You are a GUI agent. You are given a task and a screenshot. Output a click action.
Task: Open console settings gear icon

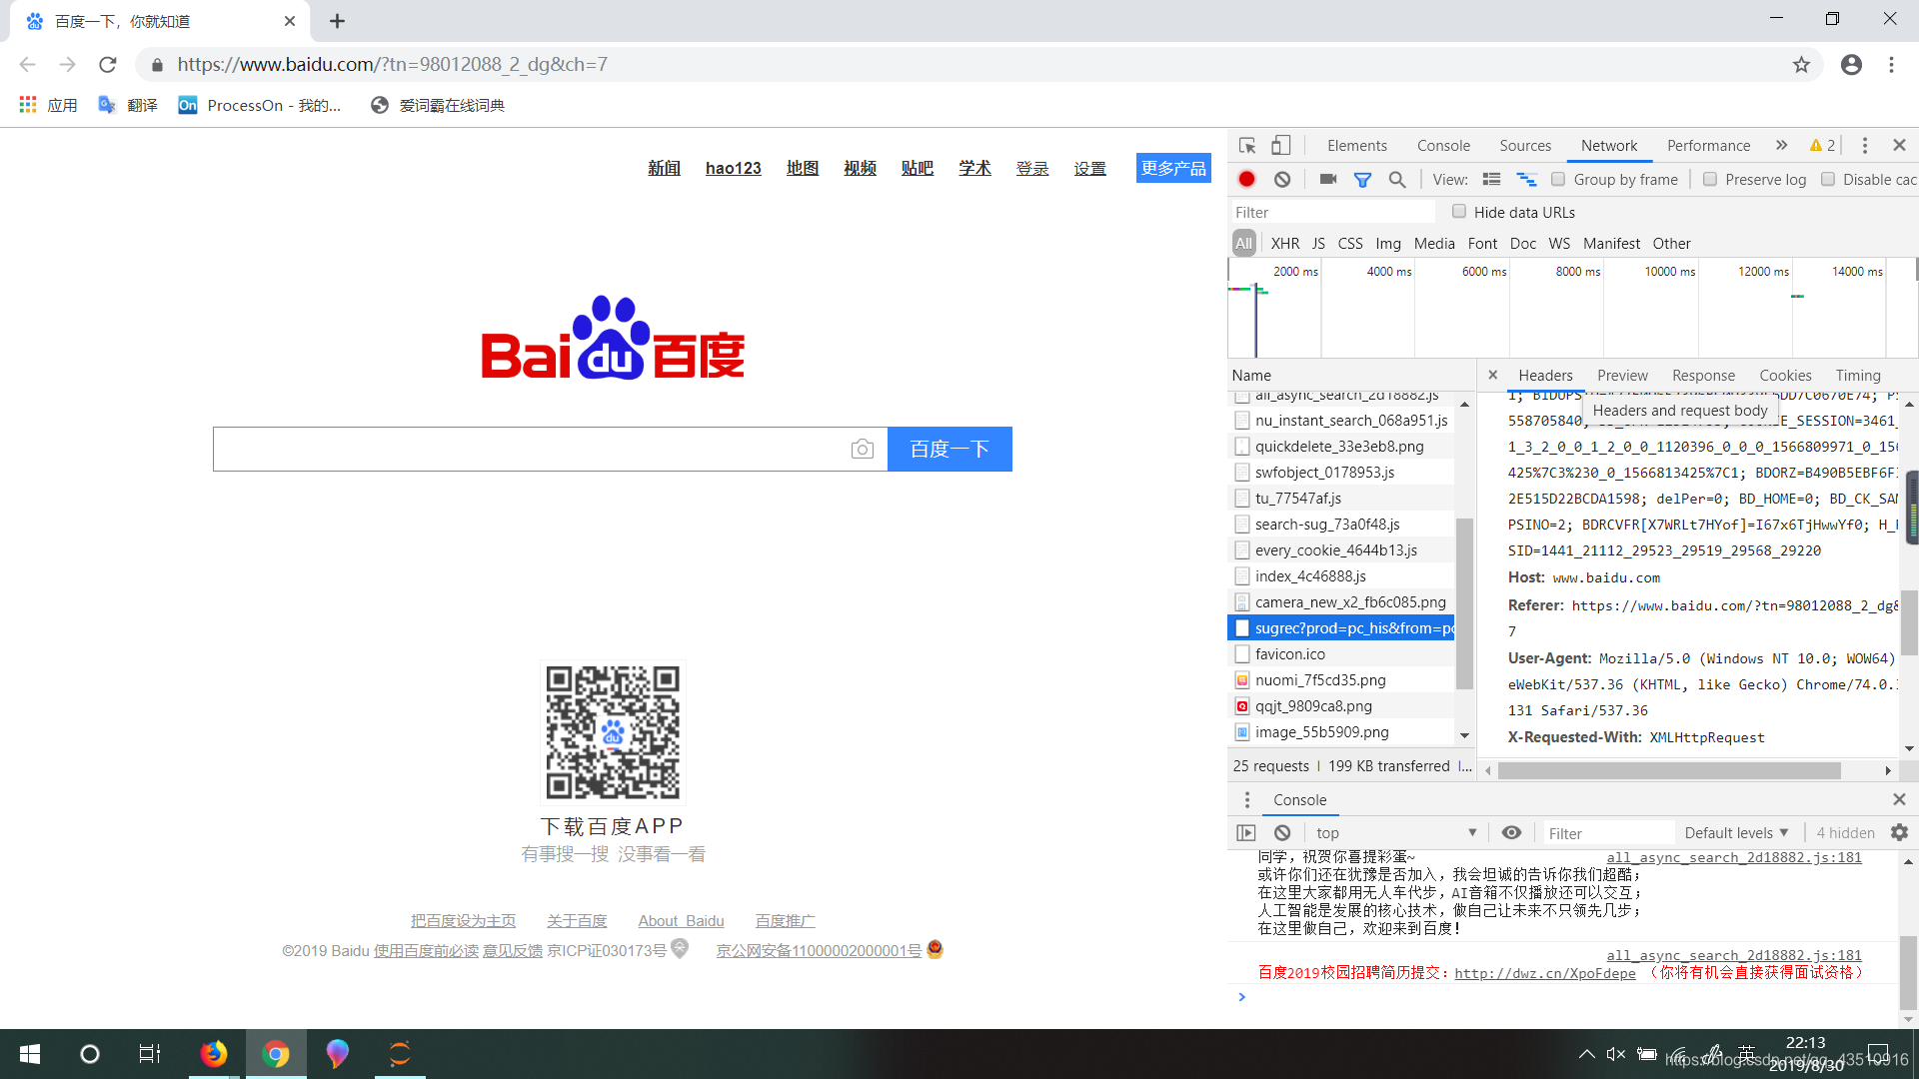[x=1900, y=832]
